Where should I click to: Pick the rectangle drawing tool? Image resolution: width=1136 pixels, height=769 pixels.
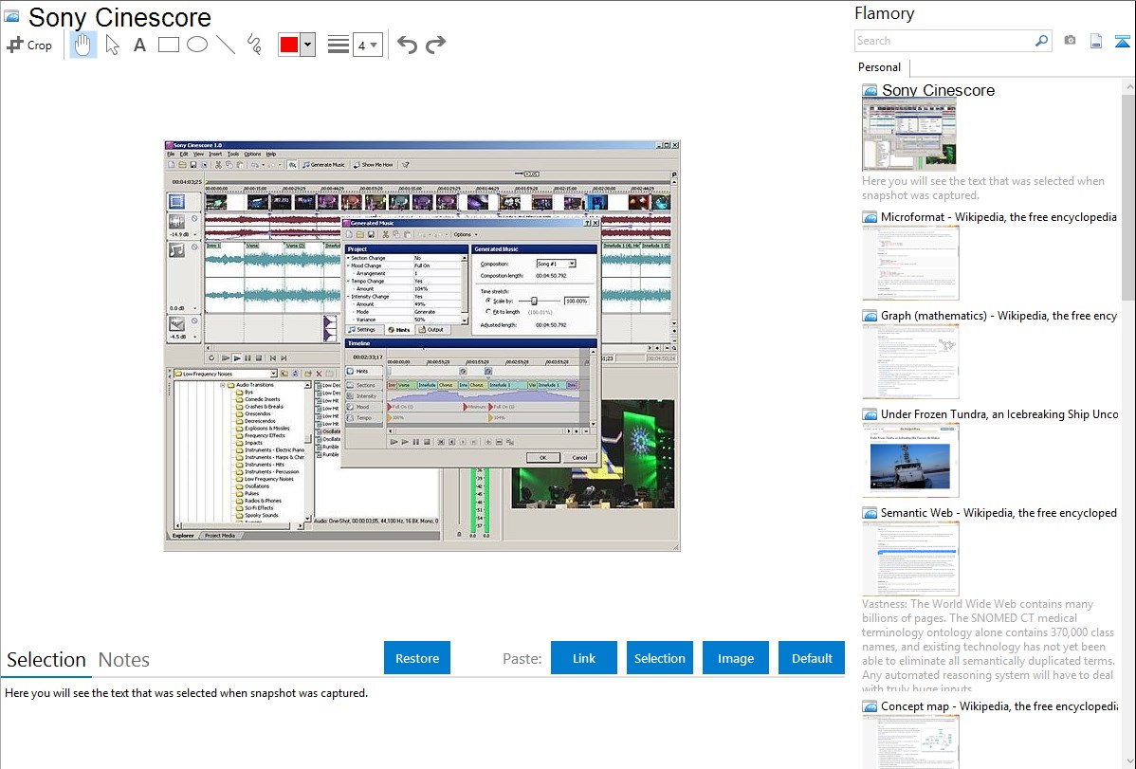point(168,45)
